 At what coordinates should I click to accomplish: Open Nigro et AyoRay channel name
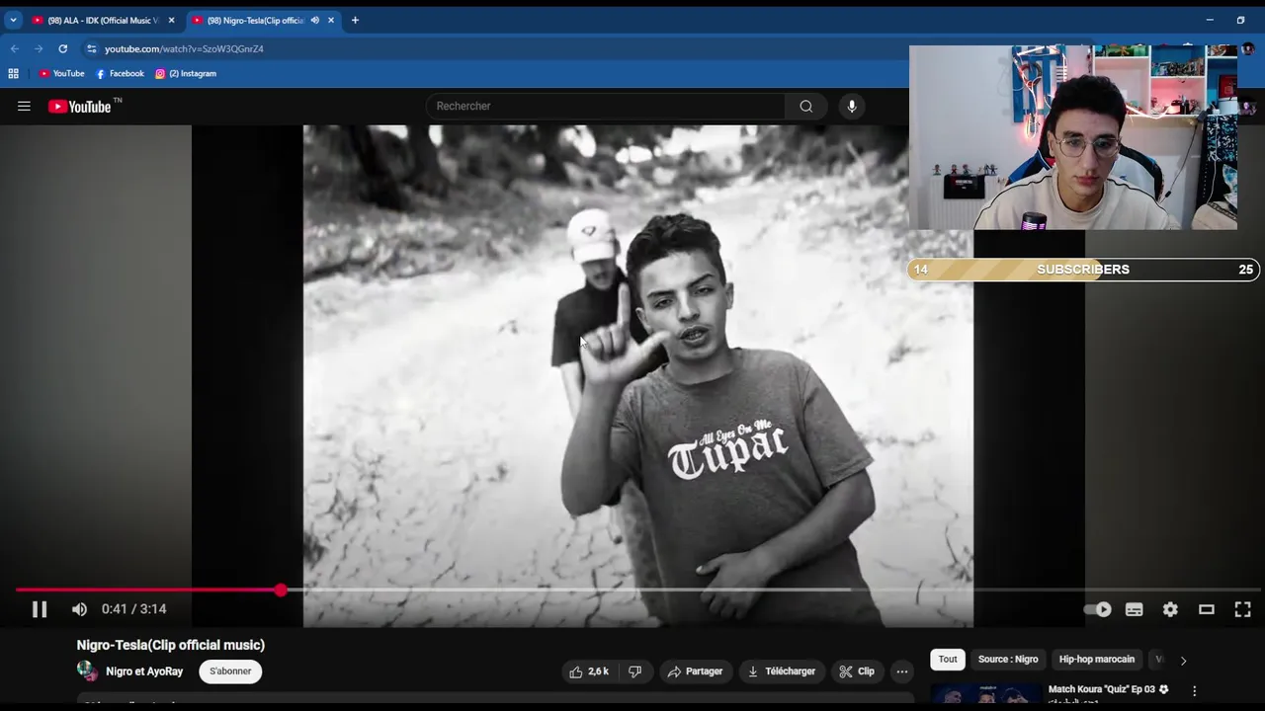coord(144,671)
